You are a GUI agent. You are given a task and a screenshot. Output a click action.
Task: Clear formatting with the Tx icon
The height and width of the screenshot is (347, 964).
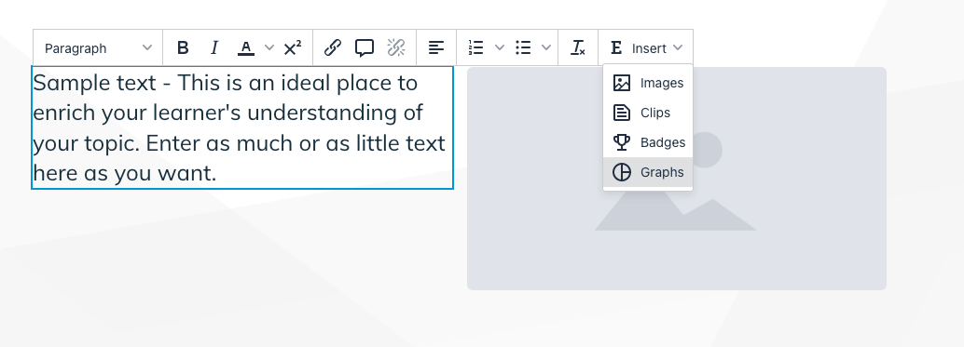pos(578,47)
